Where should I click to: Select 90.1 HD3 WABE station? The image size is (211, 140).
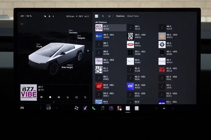(x=111, y=61)
